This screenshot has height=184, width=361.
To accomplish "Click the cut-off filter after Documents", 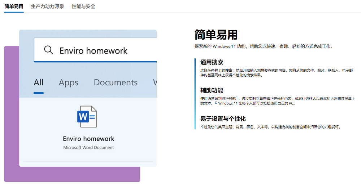I will (x=155, y=82).
